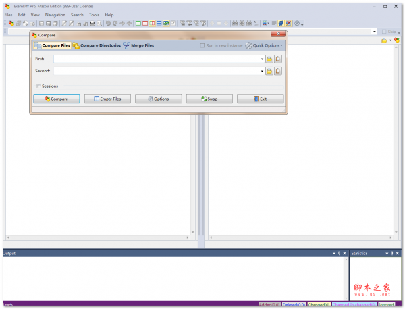Screen dimensions: 405x309
Task: Toggle the Skip checkbox in top bar
Action: coord(384,32)
